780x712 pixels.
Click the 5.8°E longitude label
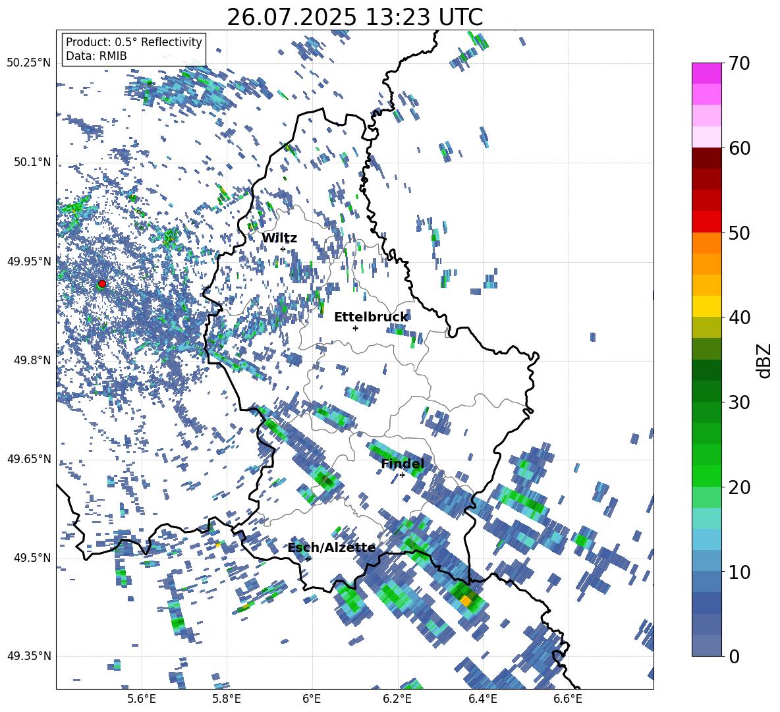coord(227,699)
